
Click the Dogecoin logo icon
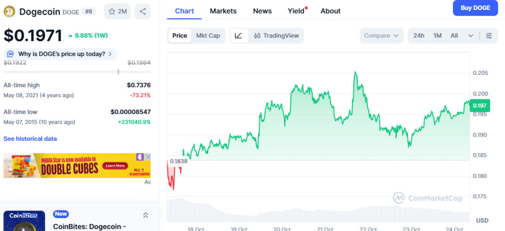click(x=9, y=11)
